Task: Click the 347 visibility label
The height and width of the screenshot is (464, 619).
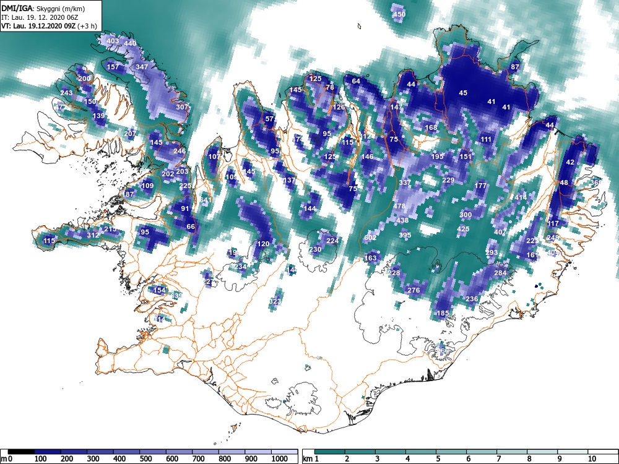Action: (142, 67)
